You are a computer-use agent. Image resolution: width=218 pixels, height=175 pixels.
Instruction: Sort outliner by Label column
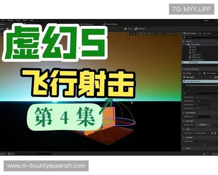pyautogui.click(x=189, y=41)
